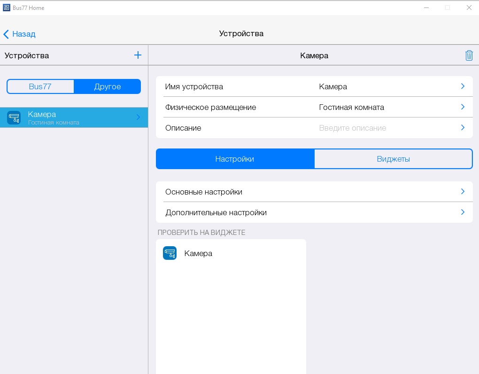Click the plus icon to add device
The image size is (479, 374).
(x=138, y=55)
